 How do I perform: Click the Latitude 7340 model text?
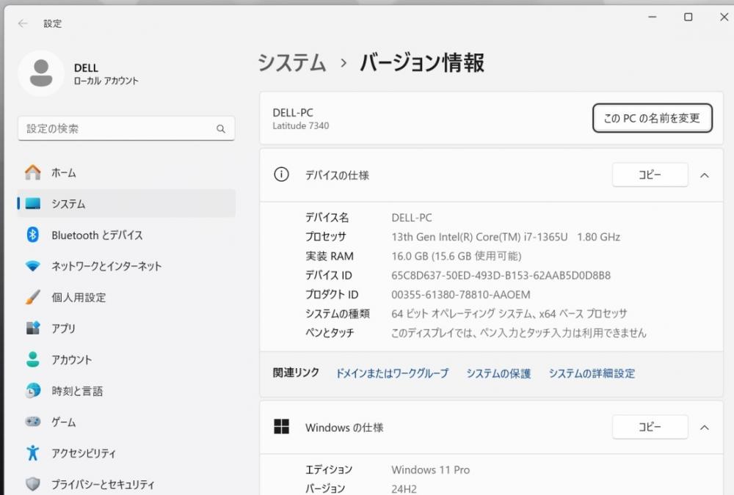[301, 125]
